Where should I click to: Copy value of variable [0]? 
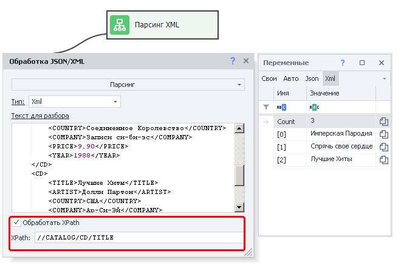click(x=383, y=134)
